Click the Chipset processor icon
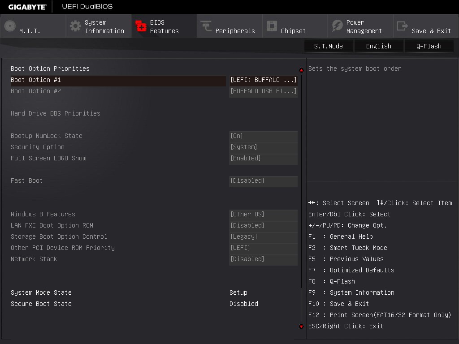 pos(272,26)
